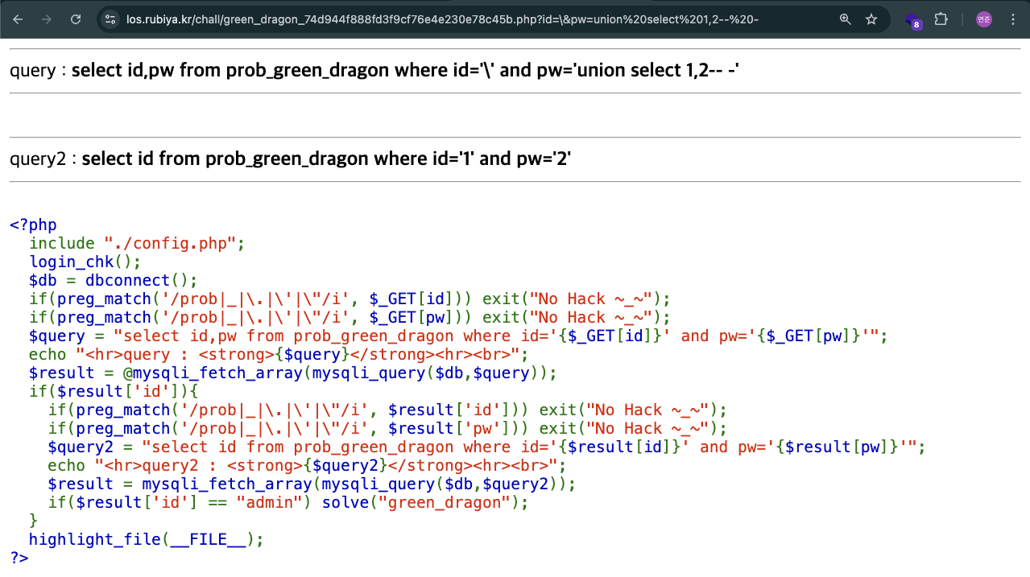The height and width of the screenshot is (577, 1030).
Task: Bookmark this page with the star
Action: (871, 19)
